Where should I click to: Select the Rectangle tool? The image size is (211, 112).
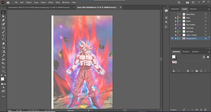pos(3,28)
